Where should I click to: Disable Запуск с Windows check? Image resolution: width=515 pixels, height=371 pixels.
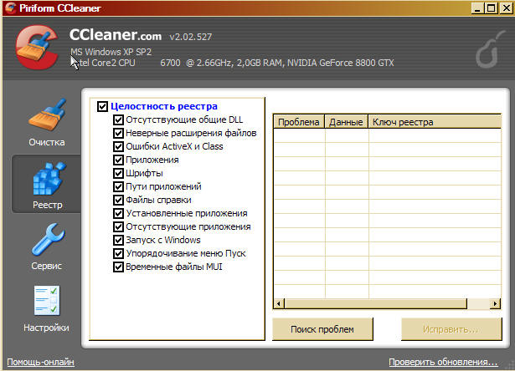(118, 240)
